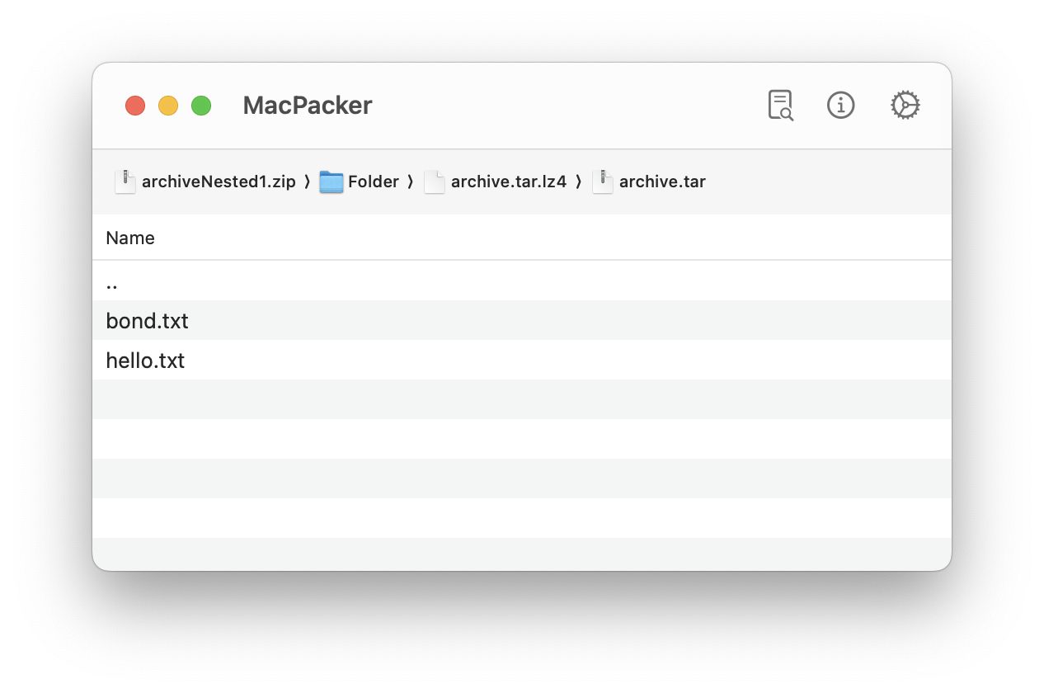Click the blue Folder icon in breadcrumb
This screenshot has height=693, width=1044.
pyautogui.click(x=332, y=181)
